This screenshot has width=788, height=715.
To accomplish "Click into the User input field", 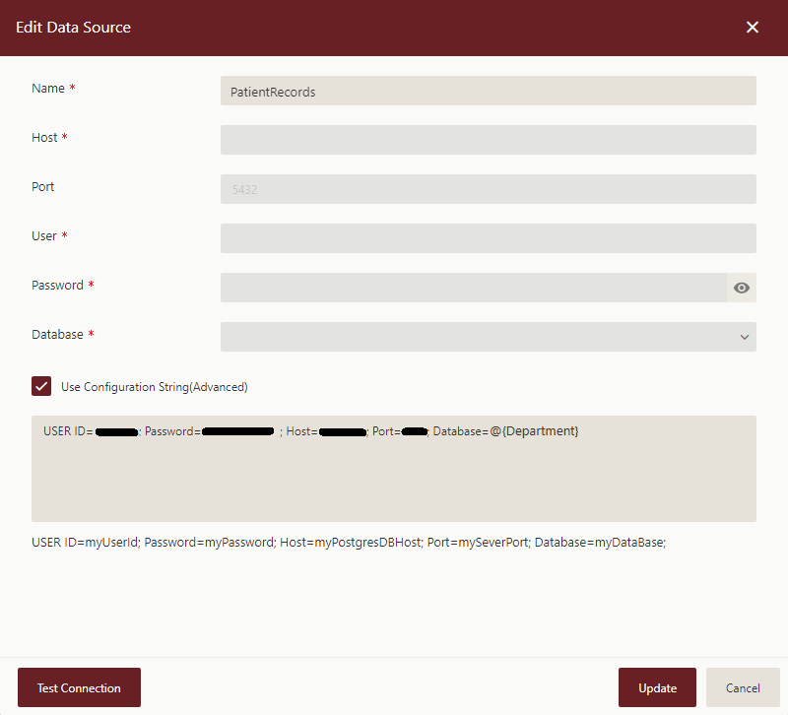I will [488, 238].
